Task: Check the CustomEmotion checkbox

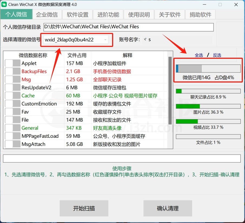Action: (x=12, y=104)
